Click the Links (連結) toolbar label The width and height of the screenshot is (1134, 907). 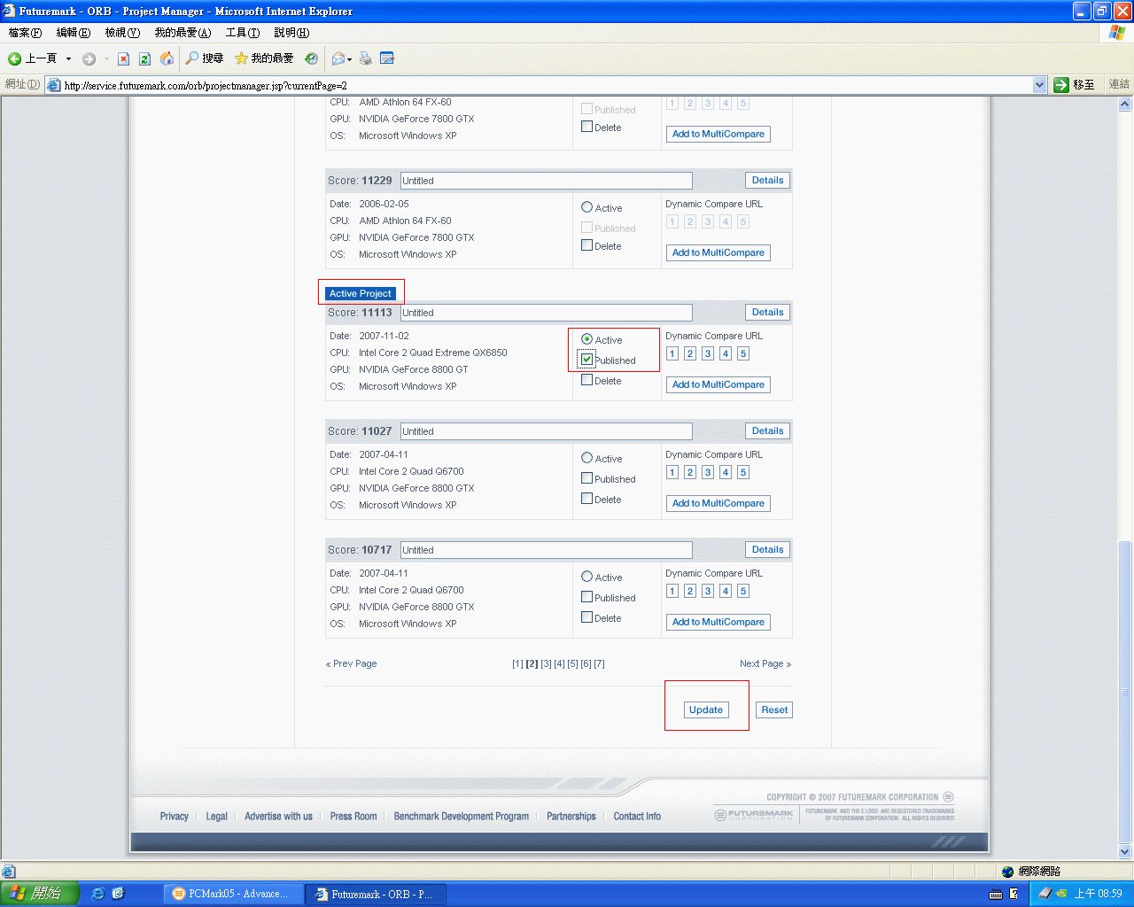click(x=1119, y=85)
